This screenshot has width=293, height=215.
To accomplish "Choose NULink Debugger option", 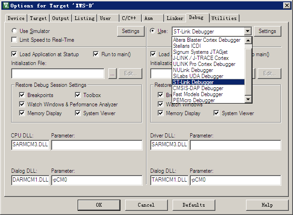I will pos(208,70).
